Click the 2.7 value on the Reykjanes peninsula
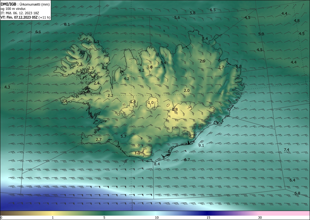310x220 pixels. (99, 140)
